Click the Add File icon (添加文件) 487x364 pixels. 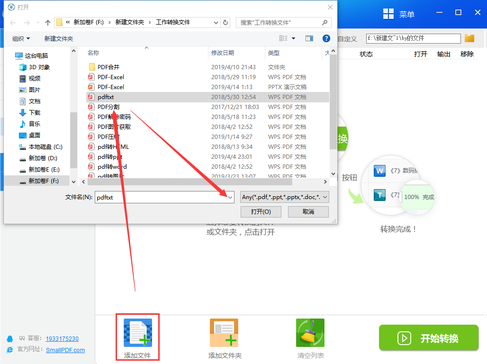pyautogui.click(x=137, y=333)
